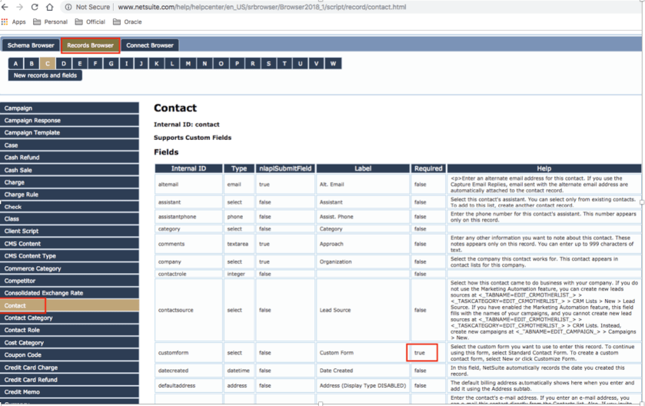Reload the page with refresh icon
Viewport: 645px width, 406px height.
click(x=35, y=7)
